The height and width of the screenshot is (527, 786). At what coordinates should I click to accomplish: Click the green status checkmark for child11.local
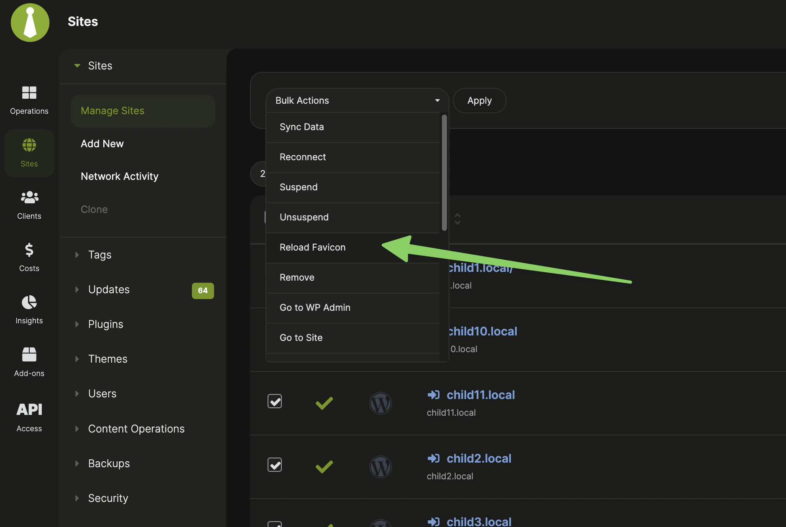[x=324, y=403]
